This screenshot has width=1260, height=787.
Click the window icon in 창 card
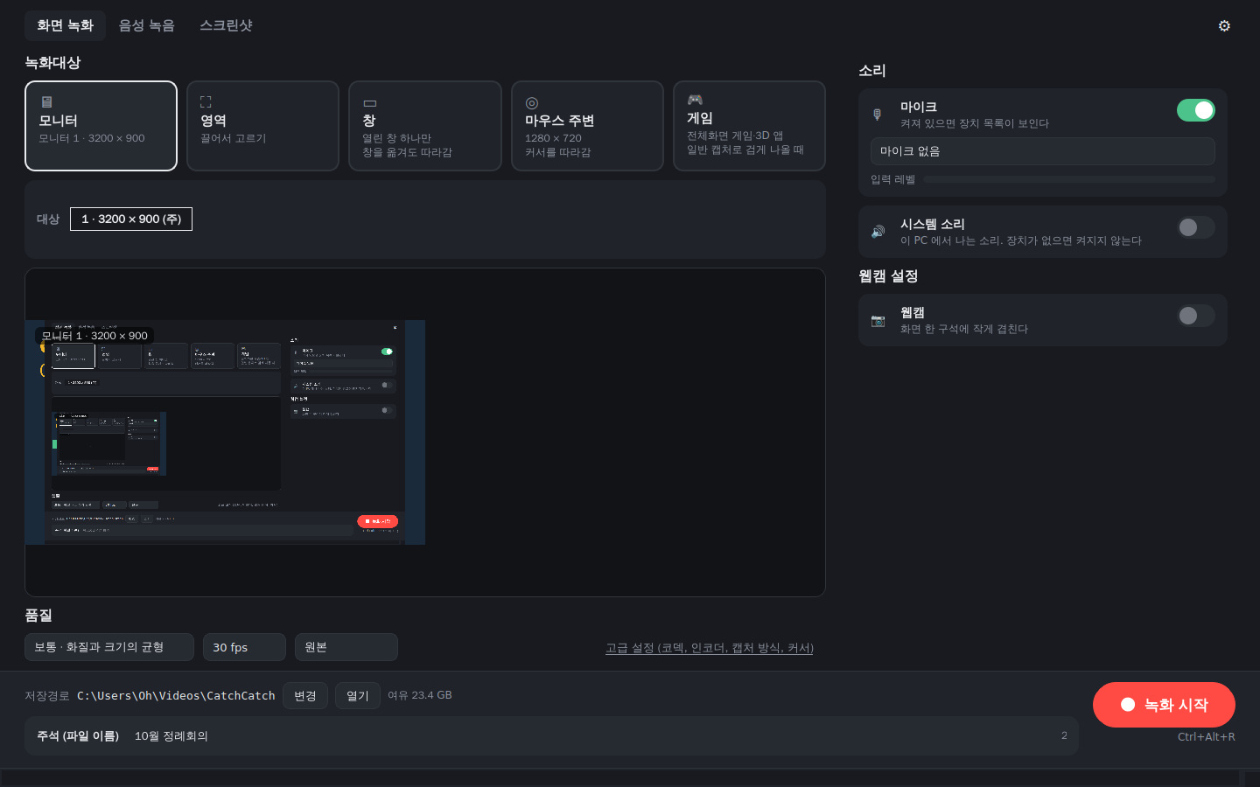click(x=369, y=102)
